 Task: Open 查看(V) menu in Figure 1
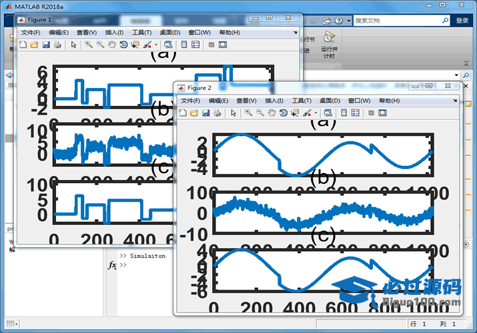(87, 33)
